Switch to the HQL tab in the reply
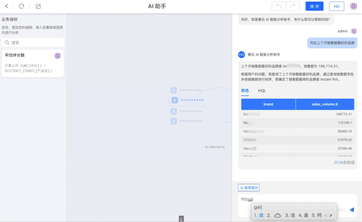Viewport: 362px width, 222px height. click(x=262, y=91)
